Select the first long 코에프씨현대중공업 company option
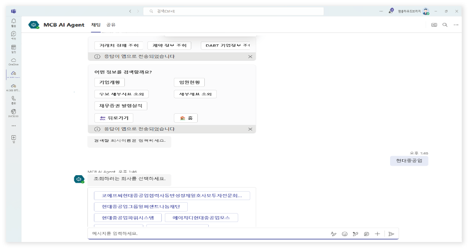This screenshot has height=252, width=471. 172,196
